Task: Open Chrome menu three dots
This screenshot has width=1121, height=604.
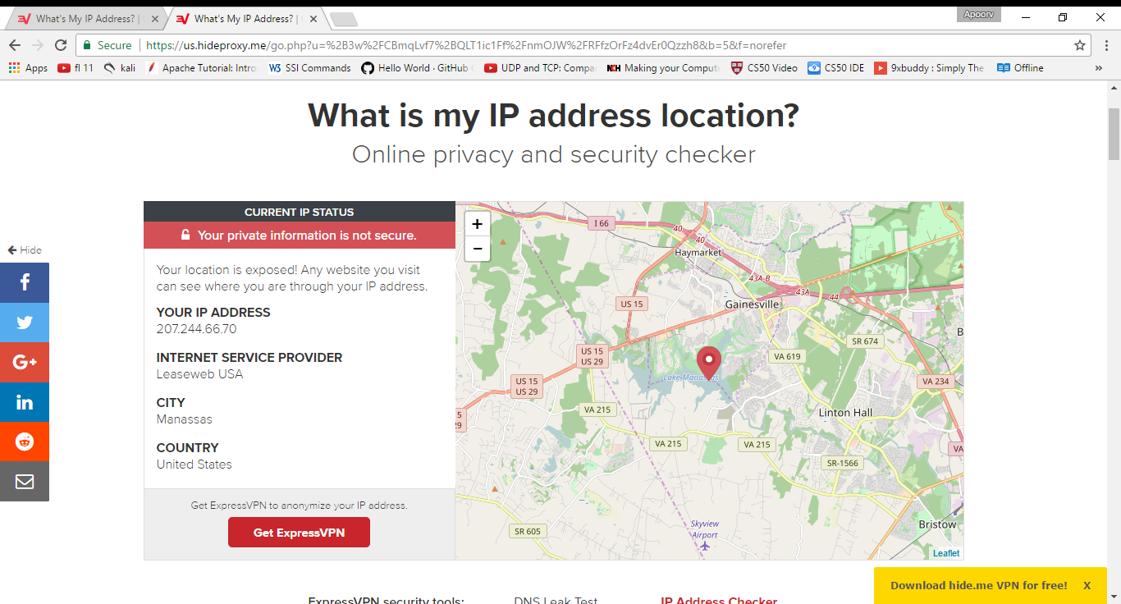Action: point(1105,45)
